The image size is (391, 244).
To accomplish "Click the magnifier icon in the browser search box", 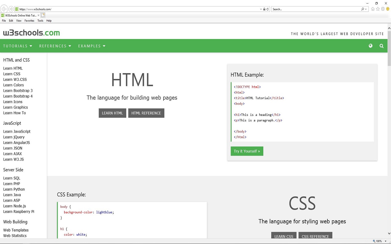I will pos(363,9).
